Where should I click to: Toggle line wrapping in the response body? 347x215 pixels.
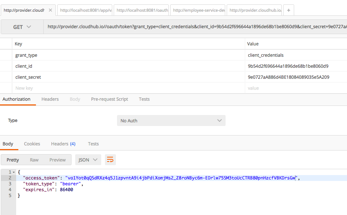coord(110,160)
